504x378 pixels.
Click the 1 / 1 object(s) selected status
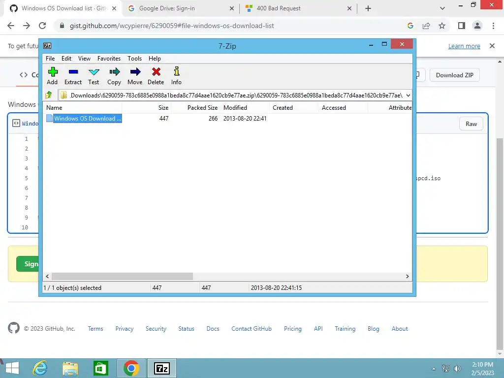tap(72, 287)
